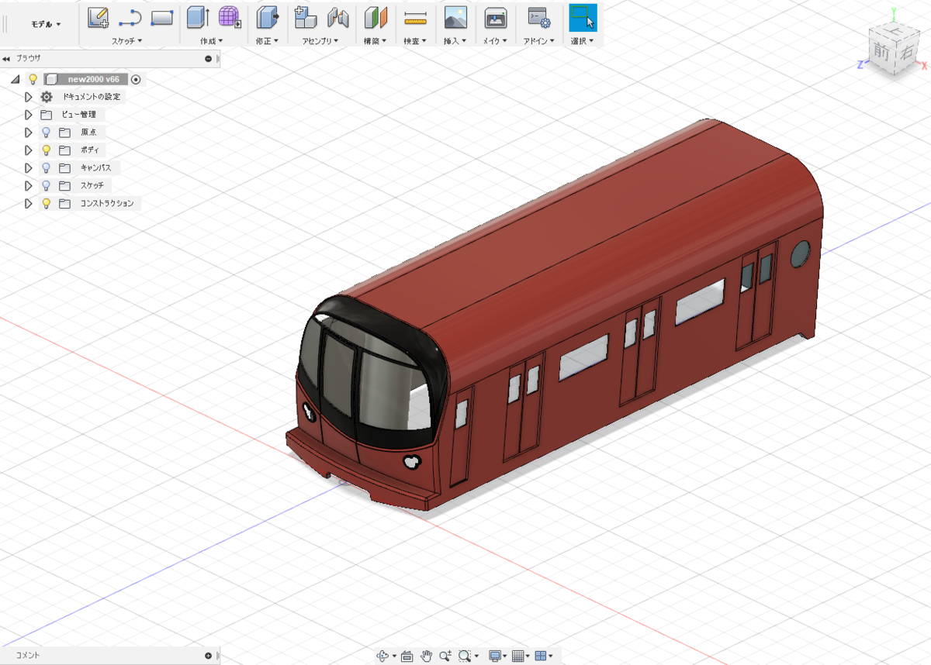
Task: Show the 原点 folder via its lightbulb
Action: tap(47, 133)
